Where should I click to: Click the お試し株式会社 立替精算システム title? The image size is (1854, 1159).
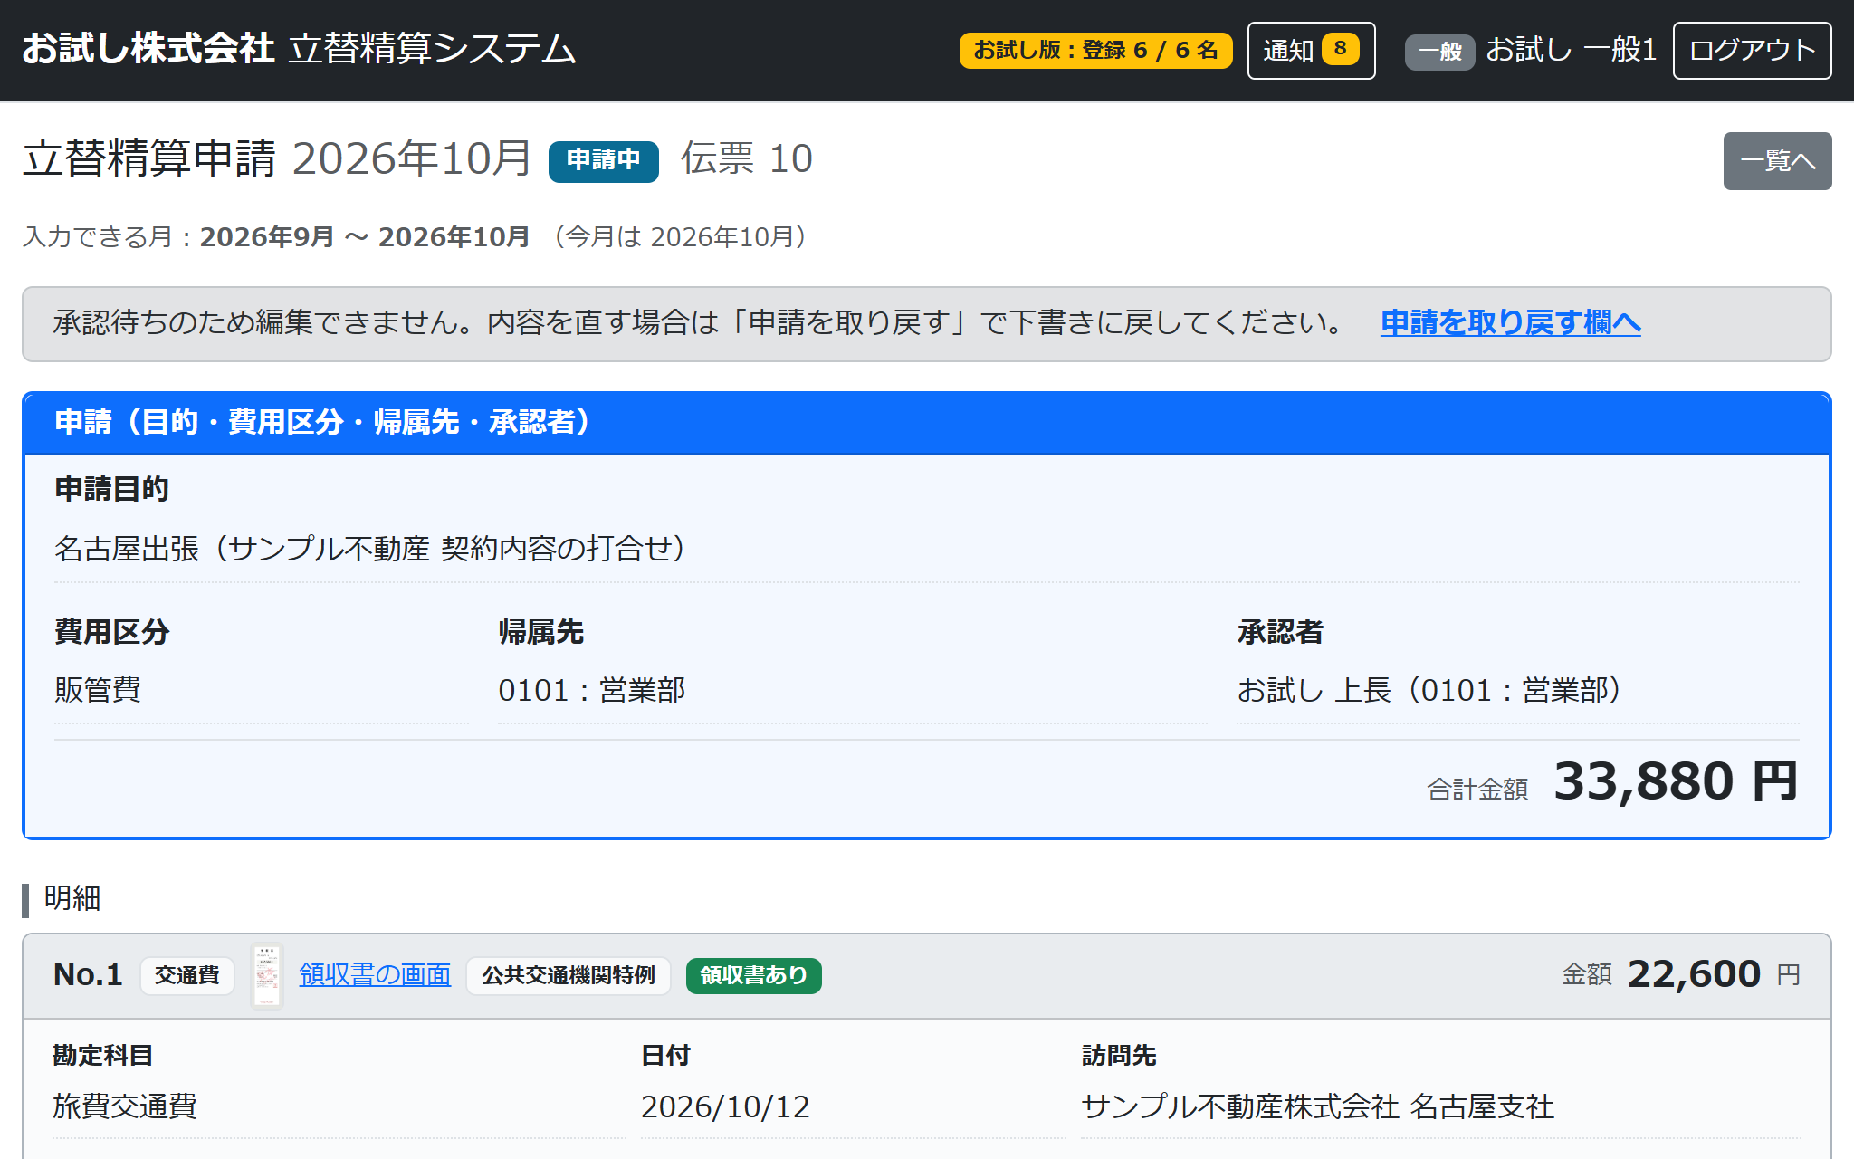click(299, 49)
